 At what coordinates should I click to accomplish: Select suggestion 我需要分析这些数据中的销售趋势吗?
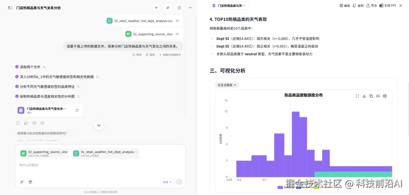(42, 133)
